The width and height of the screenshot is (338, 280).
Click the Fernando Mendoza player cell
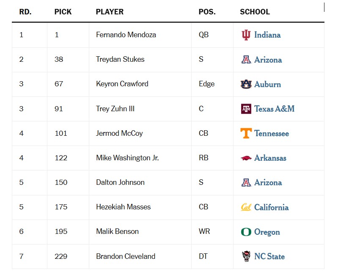point(140,35)
